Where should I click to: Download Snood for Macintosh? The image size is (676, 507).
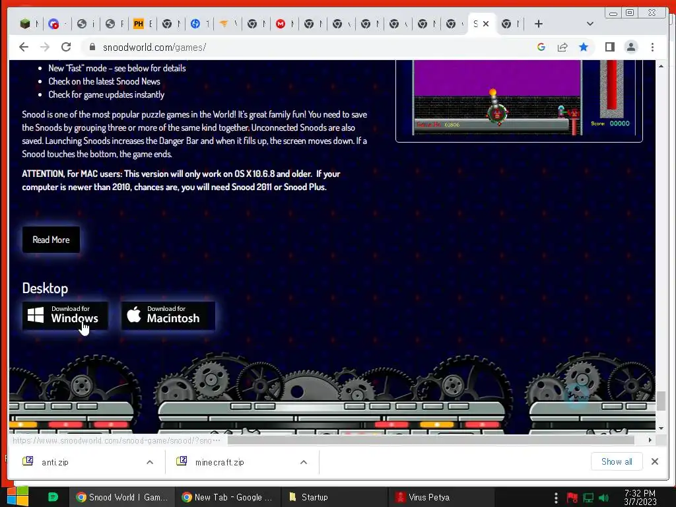pyautogui.click(x=168, y=315)
